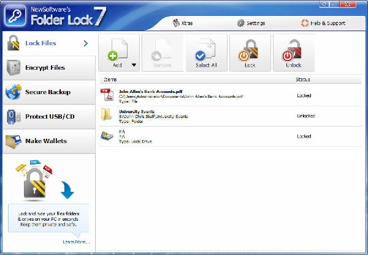Click the Locked status of the F:\ drive

(304, 136)
